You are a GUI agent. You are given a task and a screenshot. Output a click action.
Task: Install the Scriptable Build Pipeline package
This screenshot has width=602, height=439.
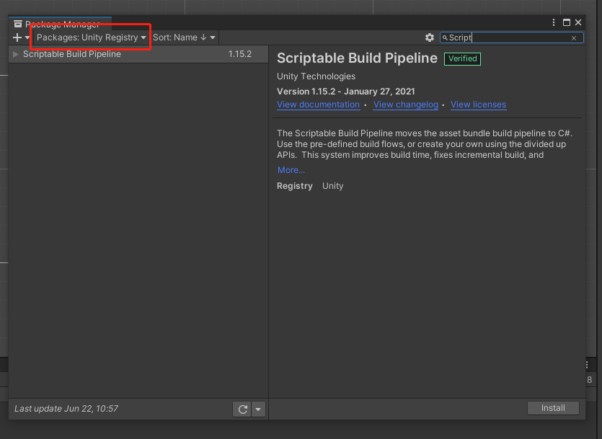[x=553, y=407]
